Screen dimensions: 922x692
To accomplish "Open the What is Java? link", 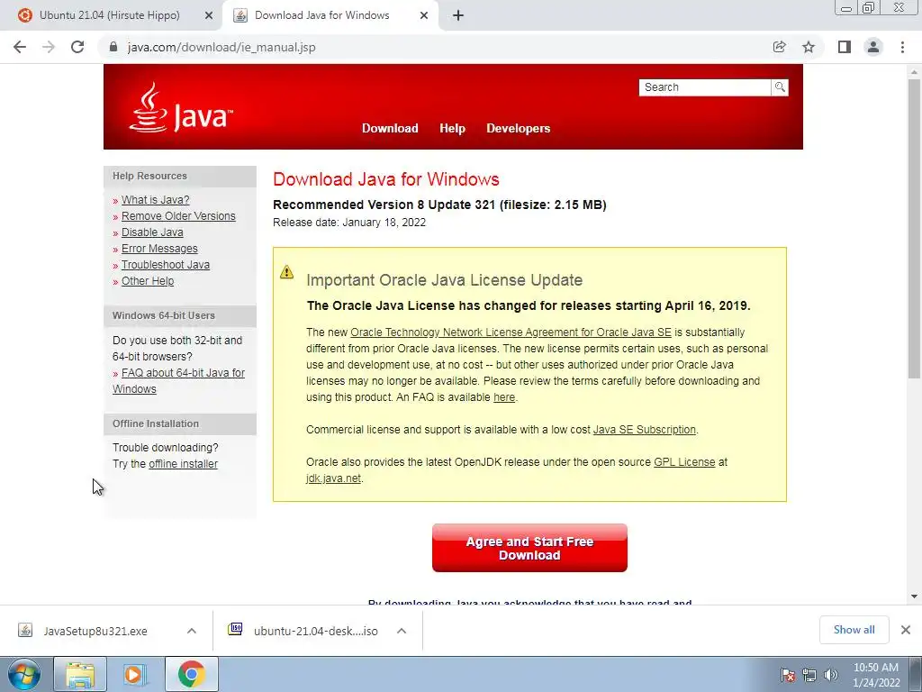I will pyautogui.click(x=155, y=200).
